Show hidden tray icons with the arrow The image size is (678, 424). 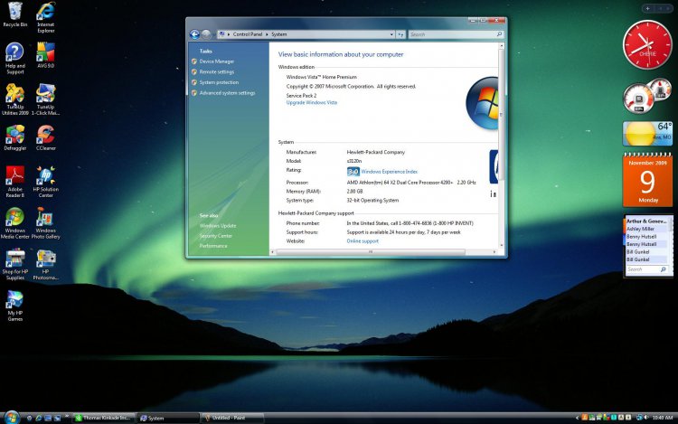[x=577, y=418]
